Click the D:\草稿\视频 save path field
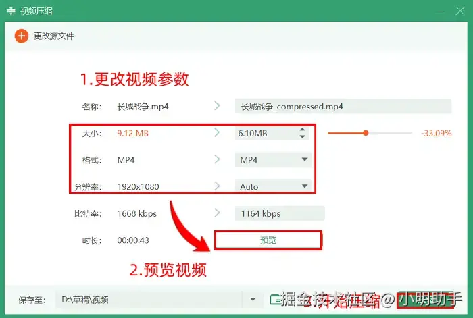The width and height of the screenshot is (473, 318). [x=149, y=300]
